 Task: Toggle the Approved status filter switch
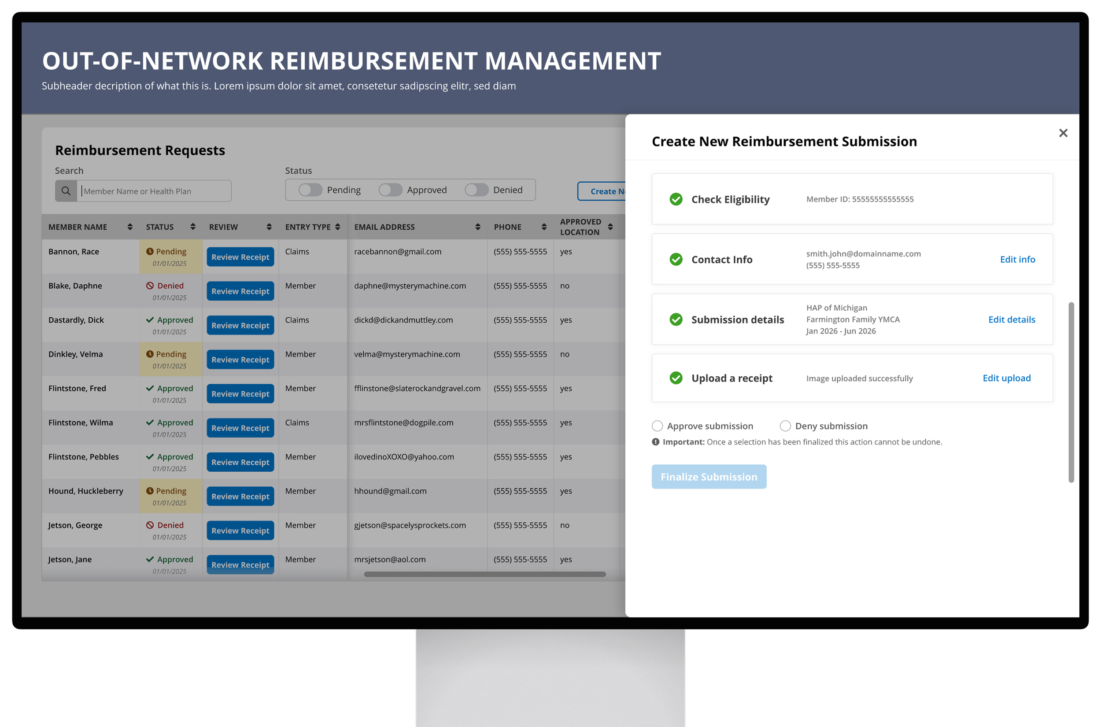(x=390, y=190)
